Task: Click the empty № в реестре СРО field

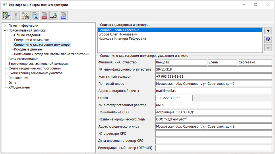Action: tap(213, 134)
